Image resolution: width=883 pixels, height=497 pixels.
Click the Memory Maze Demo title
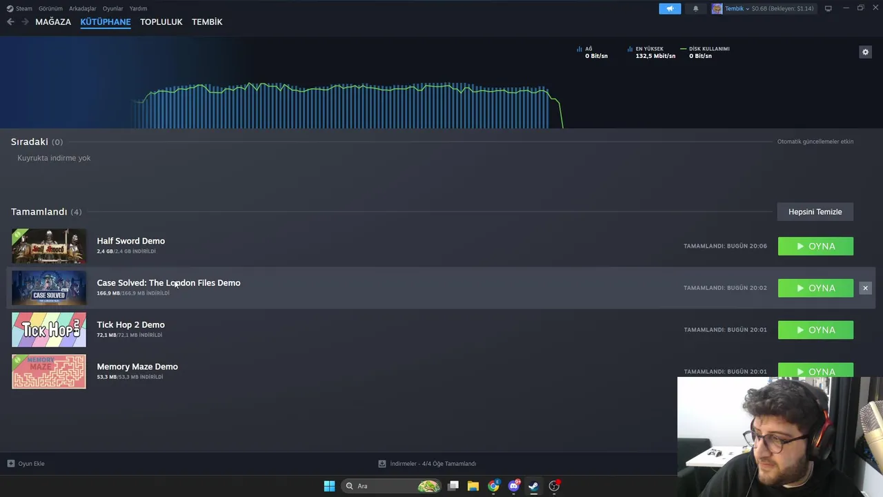[137, 367]
